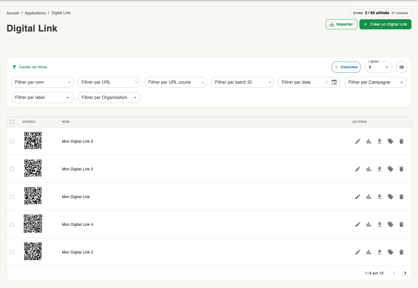Open Filtrer par Organisation dropdown

(109, 98)
